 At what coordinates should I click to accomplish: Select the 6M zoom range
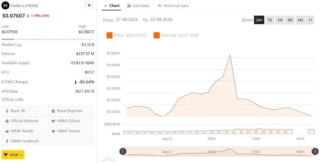300,20
